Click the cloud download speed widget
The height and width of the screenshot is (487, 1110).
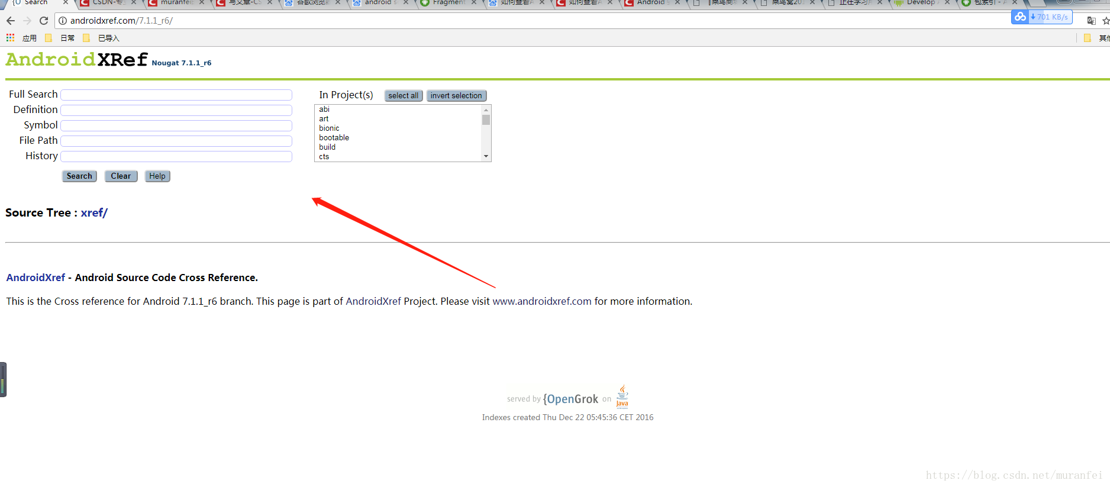(1042, 17)
